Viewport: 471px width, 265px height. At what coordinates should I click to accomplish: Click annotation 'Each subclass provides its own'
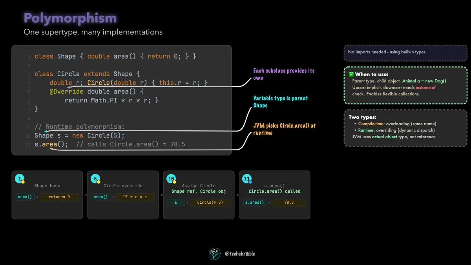[x=284, y=74]
